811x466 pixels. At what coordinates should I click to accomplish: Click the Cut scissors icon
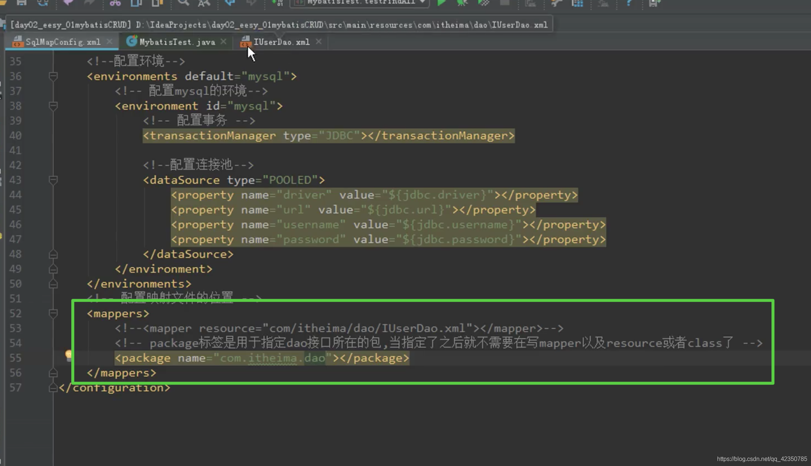point(115,3)
